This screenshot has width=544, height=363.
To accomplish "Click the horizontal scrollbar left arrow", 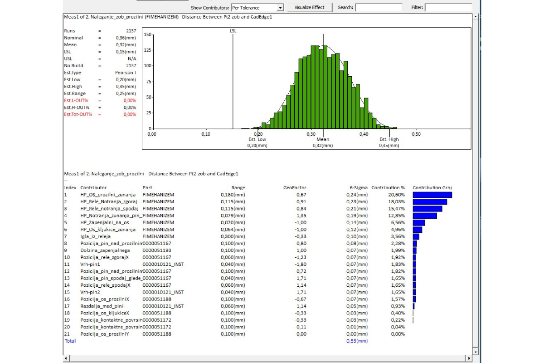I will tap(67, 358).
